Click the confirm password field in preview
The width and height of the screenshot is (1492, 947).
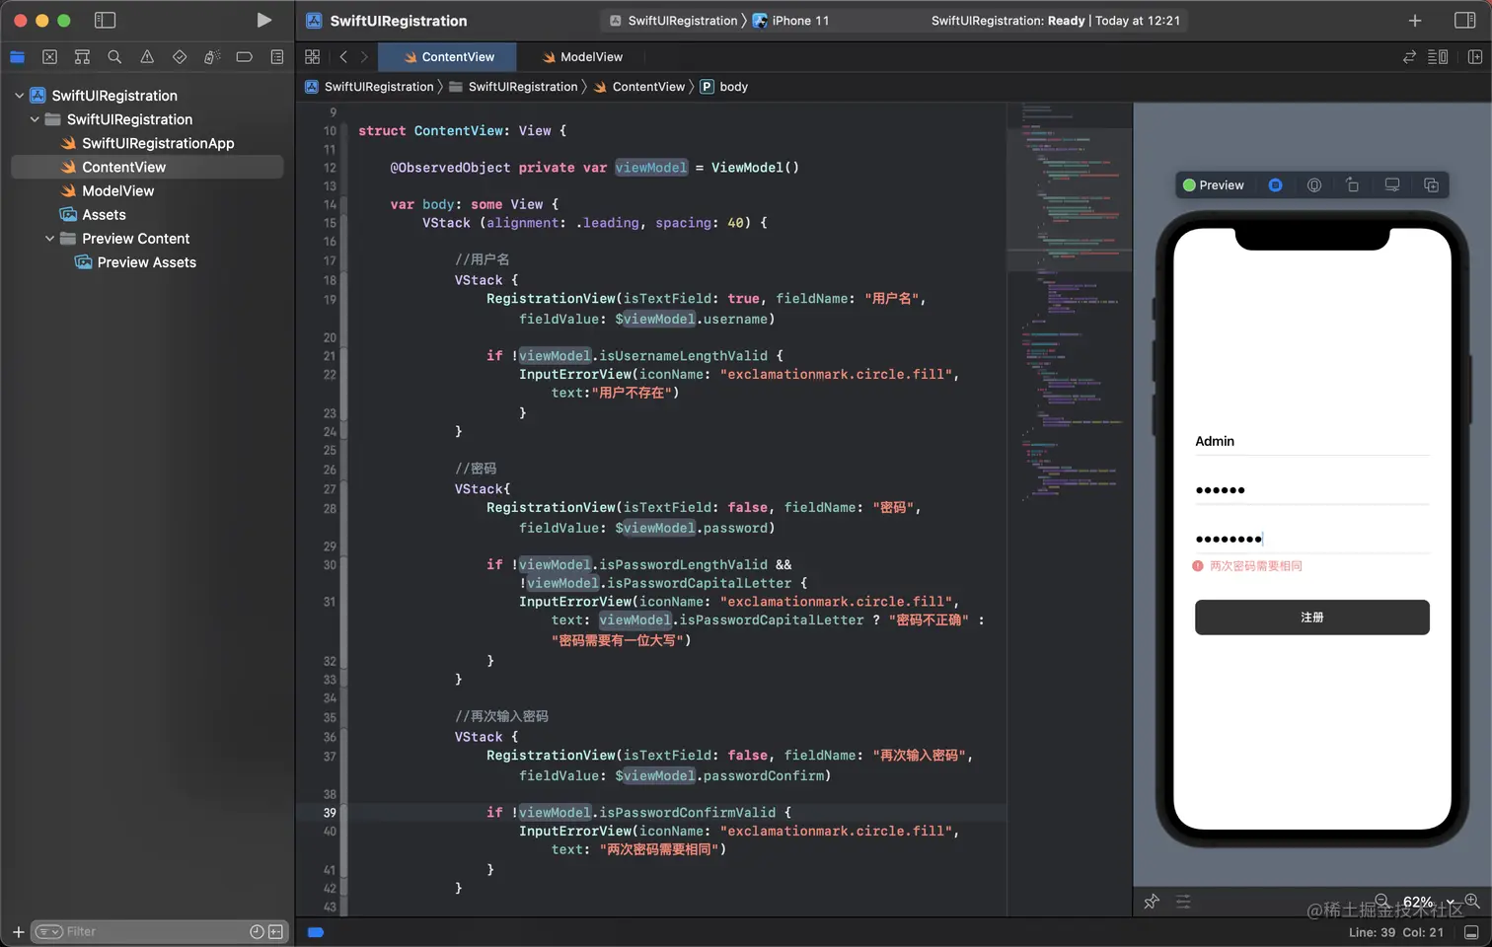(x=1311, y=539)
